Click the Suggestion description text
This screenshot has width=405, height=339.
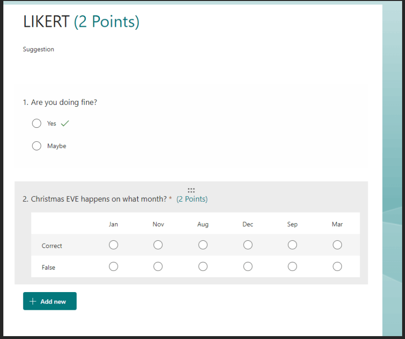pos(38,49)
